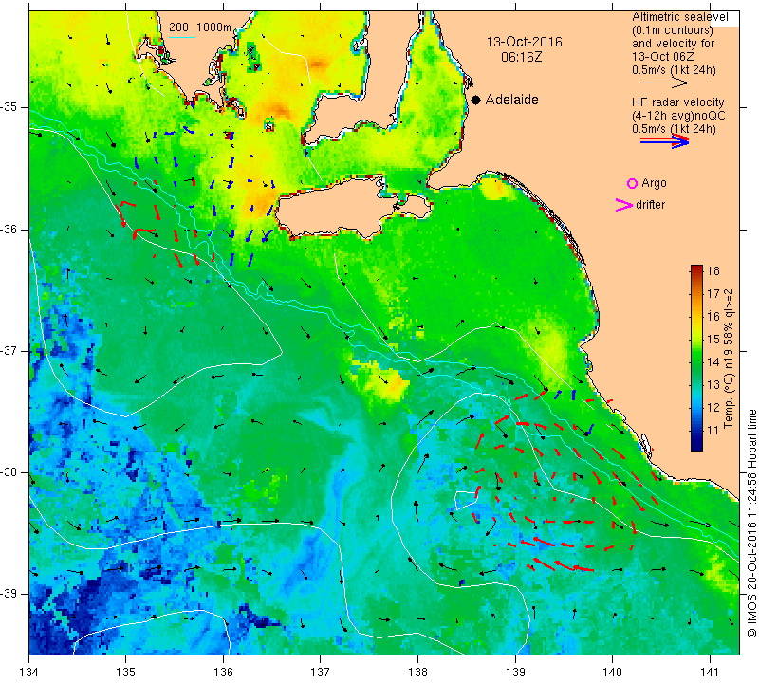Screen dimensions: 759x683
Task: Click the 15 value on temperature scale
Action: click(713, 339)
